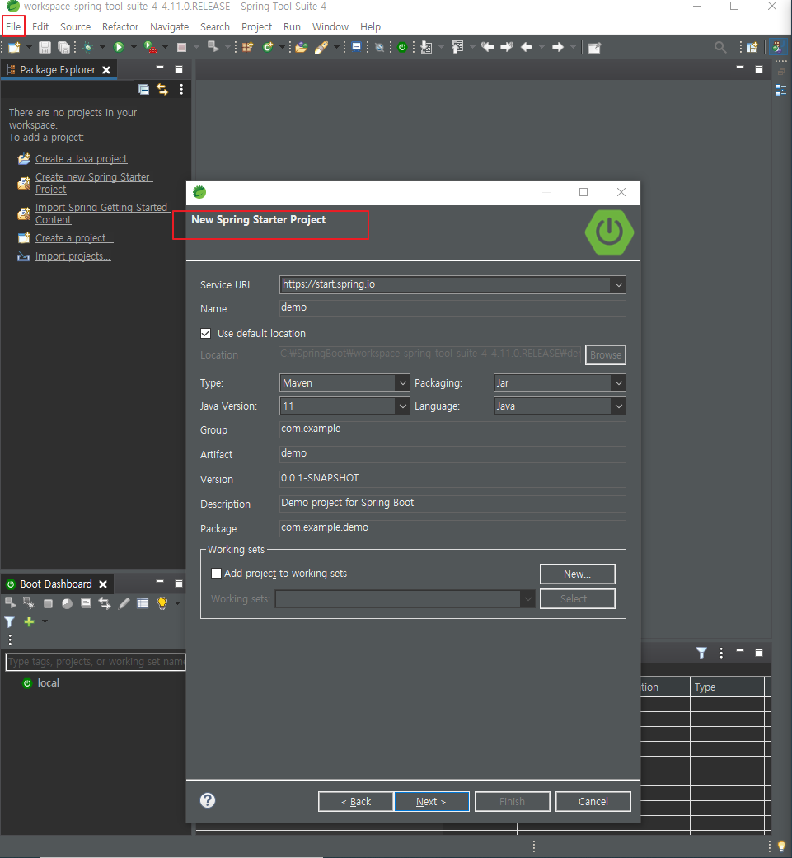Click the filter icon in the bottom-right panel
Viewport: 792px width, 858px height.
(701, 653)
